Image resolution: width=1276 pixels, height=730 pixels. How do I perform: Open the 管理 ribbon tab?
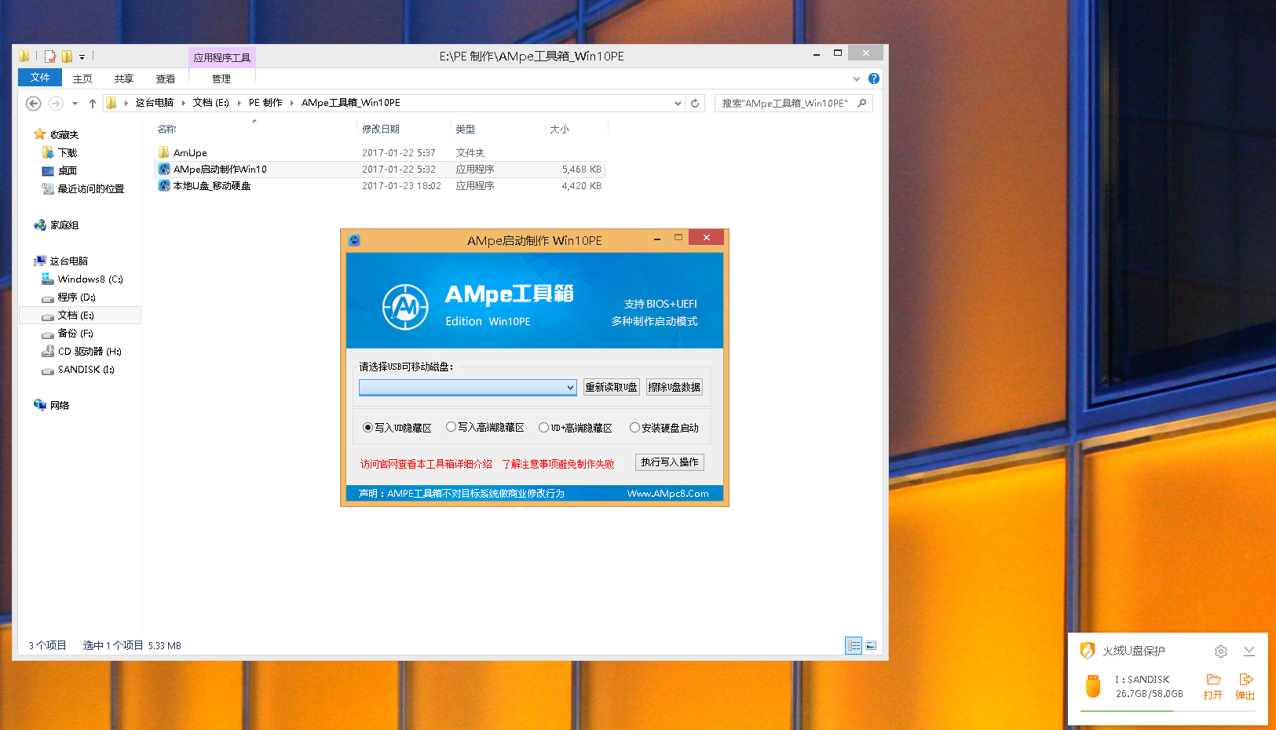pyautogui.click(x=221, y=78)
